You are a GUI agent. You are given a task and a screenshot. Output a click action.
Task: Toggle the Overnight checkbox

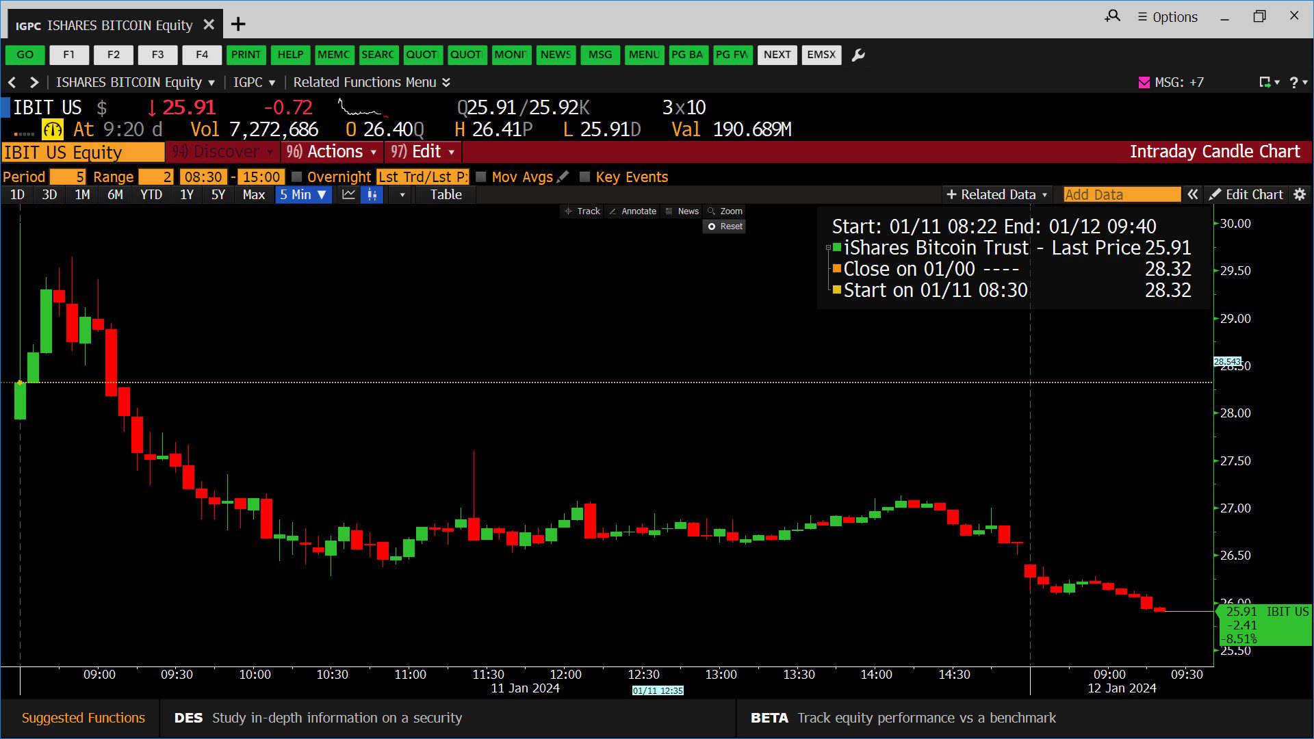(296, 177)
